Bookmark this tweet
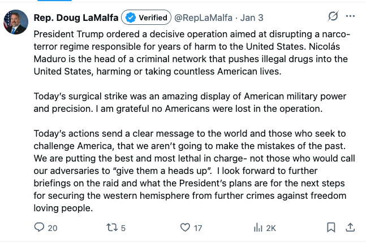 click(331, 228)
